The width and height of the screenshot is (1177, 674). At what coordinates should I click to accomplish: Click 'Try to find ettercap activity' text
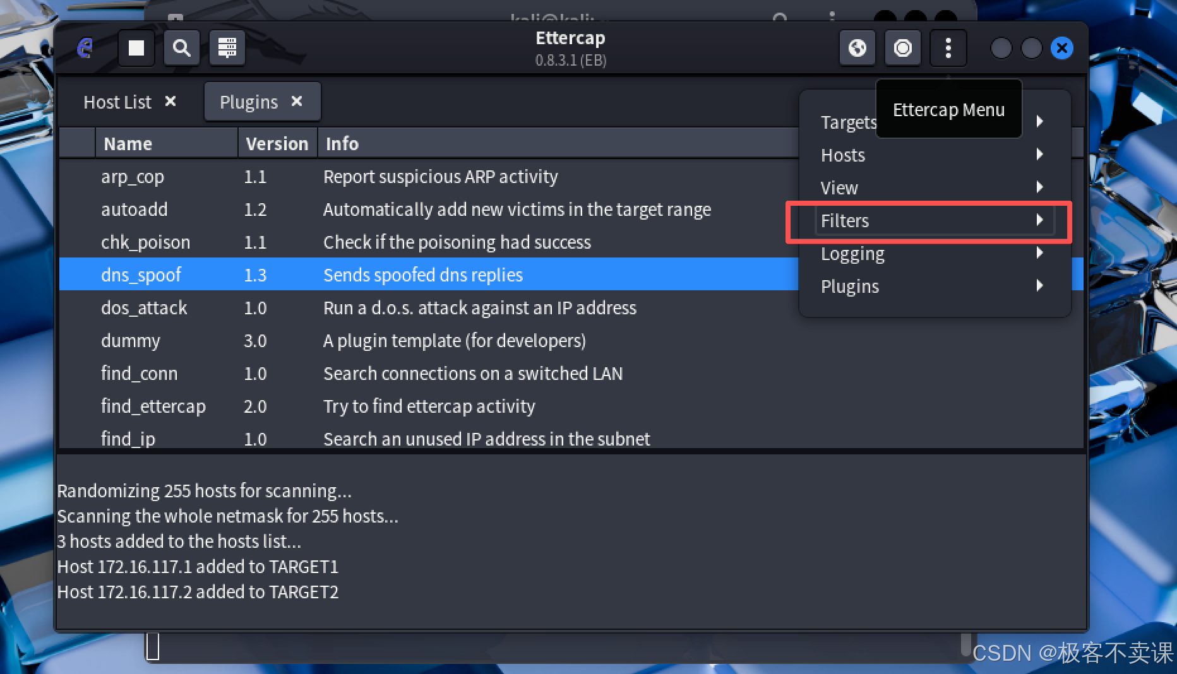(429, 406)
